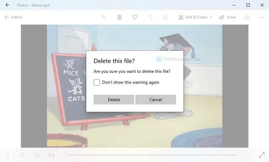269x162 pixels.
Task: Skip forward 30 seconds
Action: click(x=37, y=155)
